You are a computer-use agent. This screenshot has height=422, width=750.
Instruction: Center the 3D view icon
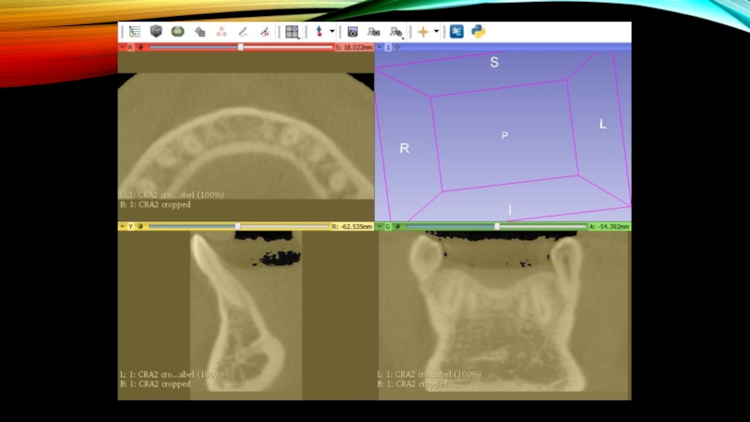click(x=397, y=48)
